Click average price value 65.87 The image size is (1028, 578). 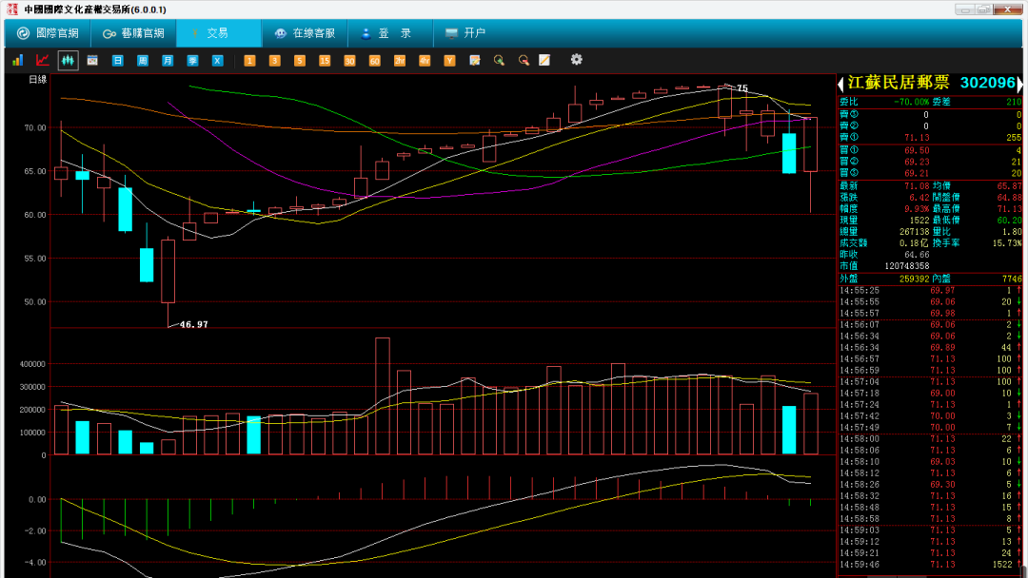point(1009,186)
